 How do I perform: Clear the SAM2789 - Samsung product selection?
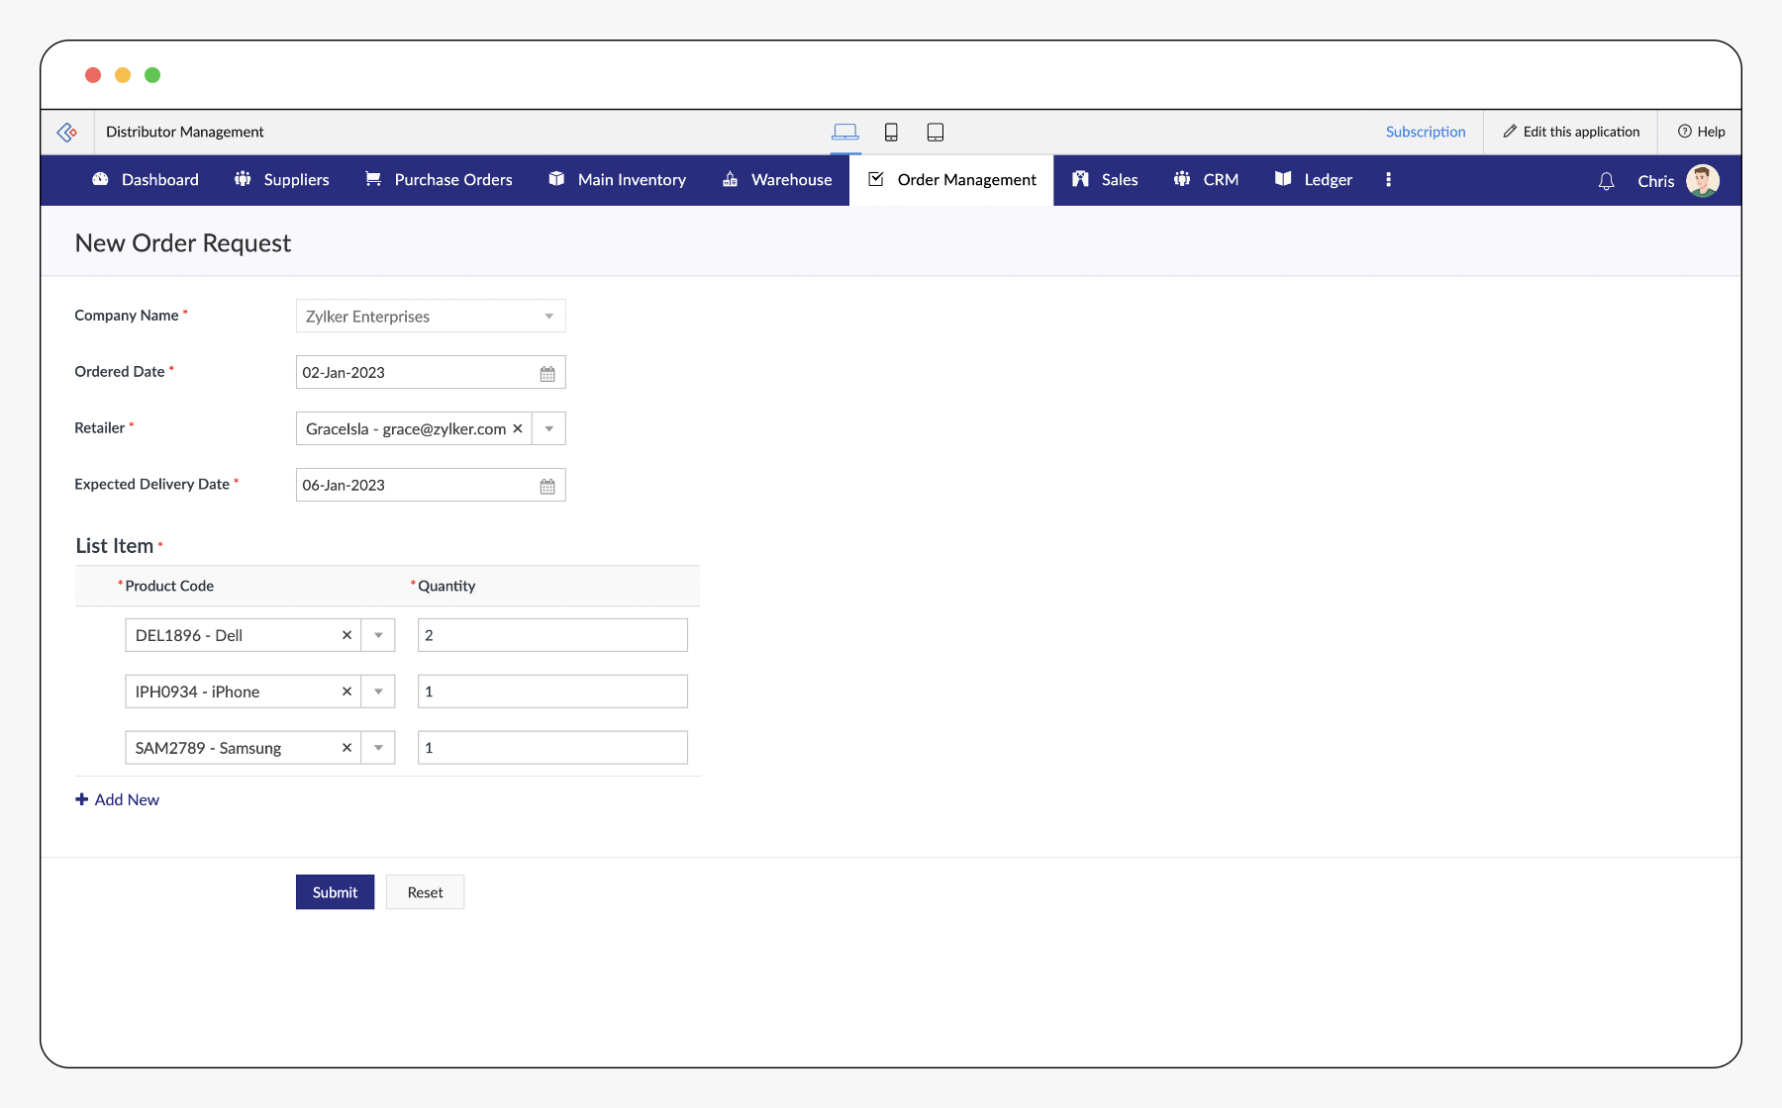(x=346, y=748)
